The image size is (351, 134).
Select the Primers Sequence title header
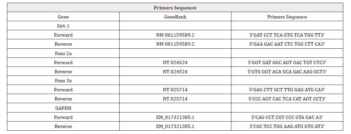(x=175, y=8)
